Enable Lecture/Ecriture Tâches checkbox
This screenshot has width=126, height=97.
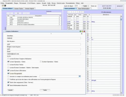(x=8, y=65)
